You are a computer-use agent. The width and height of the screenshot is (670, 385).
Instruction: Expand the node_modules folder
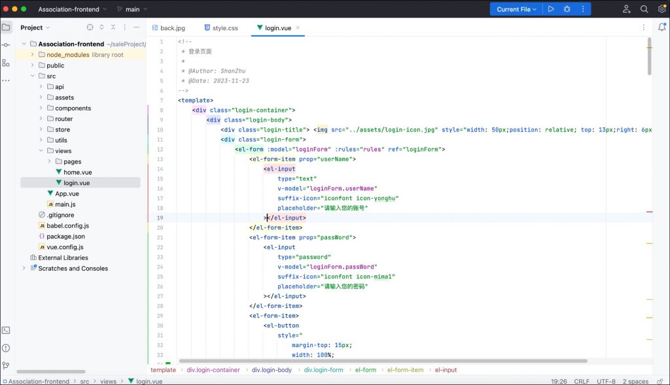(x=32, y=55)
